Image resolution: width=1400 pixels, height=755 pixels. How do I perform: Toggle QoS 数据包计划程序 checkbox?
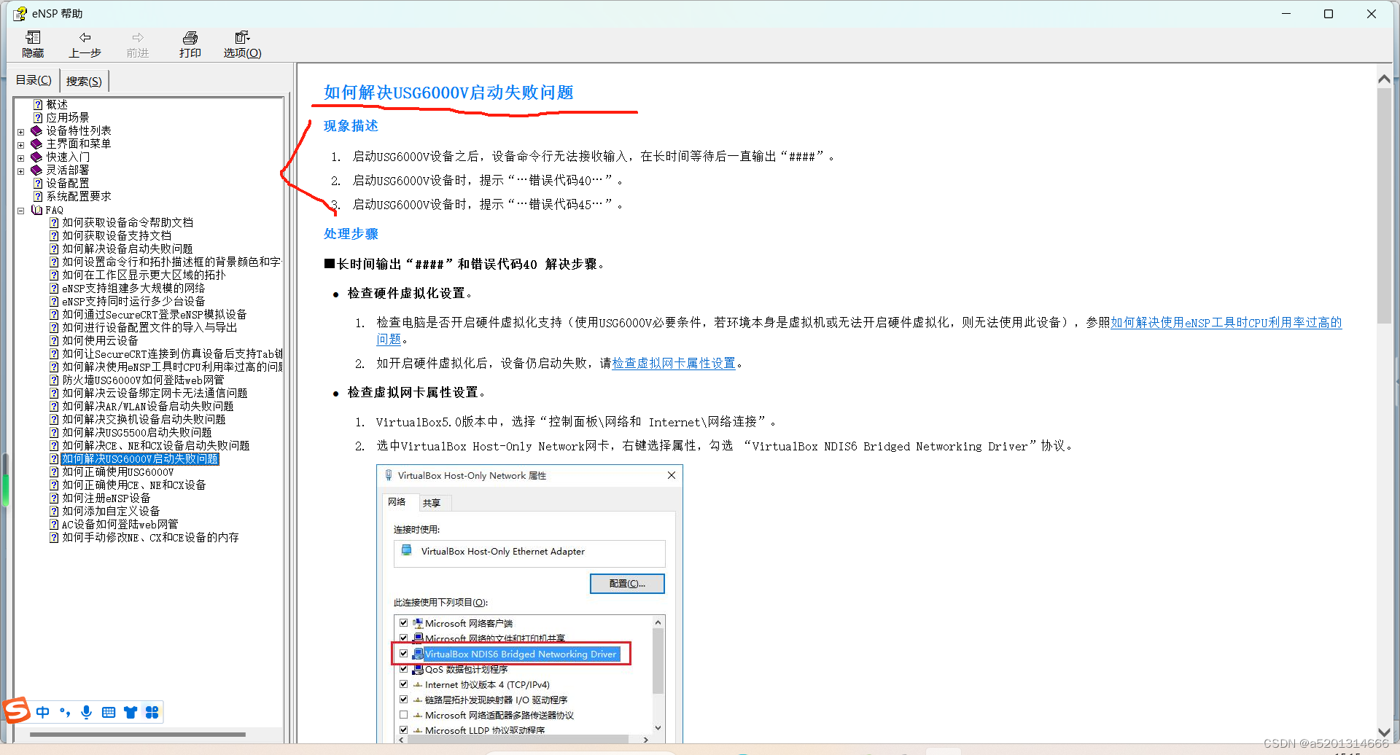point(403,669)
